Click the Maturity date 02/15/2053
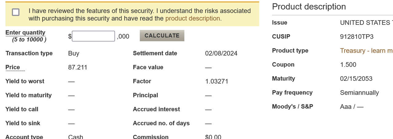The image size is (393, 139). click(x=356, y=78)
